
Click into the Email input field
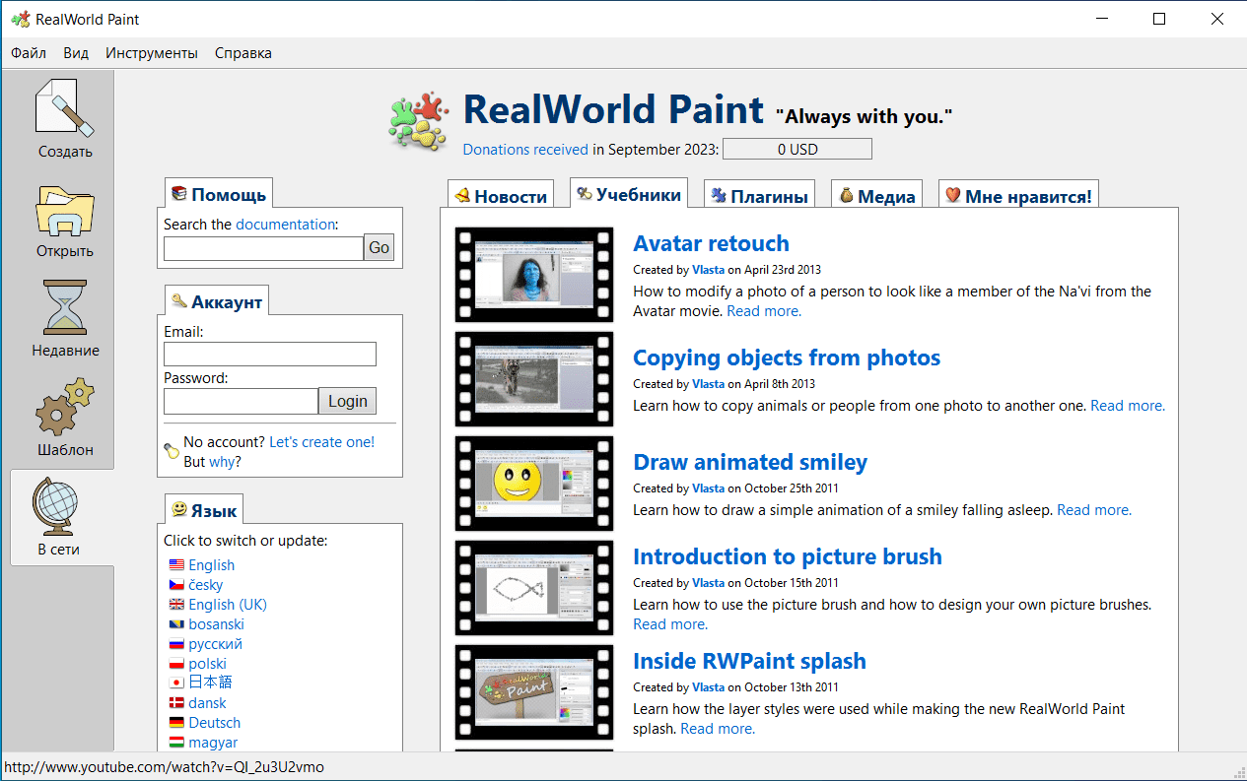270,355
